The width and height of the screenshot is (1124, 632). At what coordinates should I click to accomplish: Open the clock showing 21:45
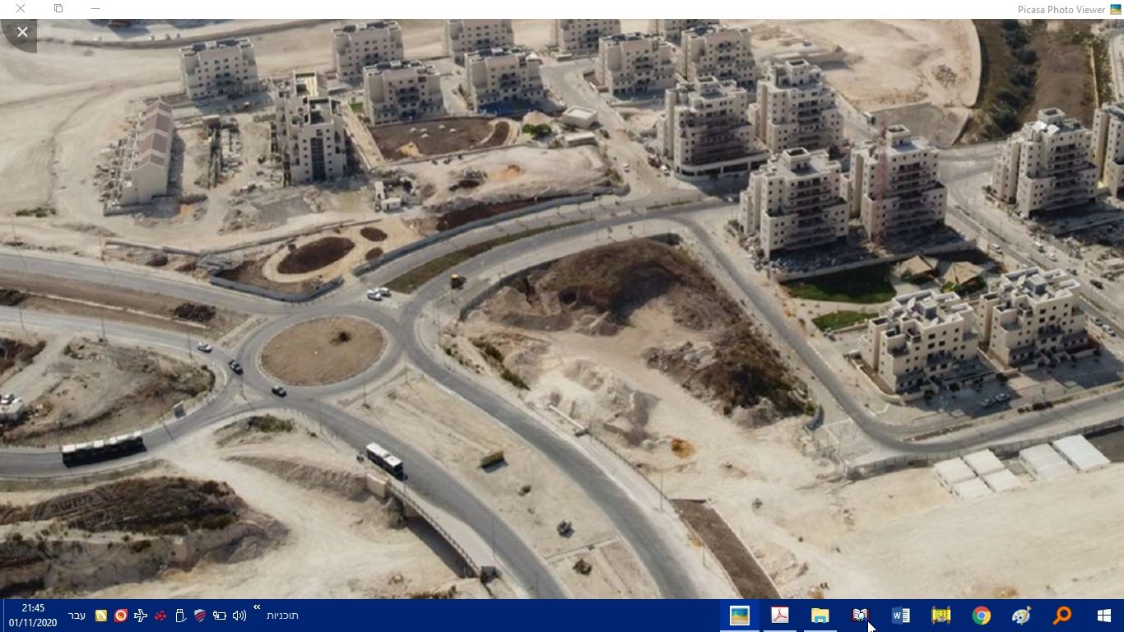[x=33, y=616]
